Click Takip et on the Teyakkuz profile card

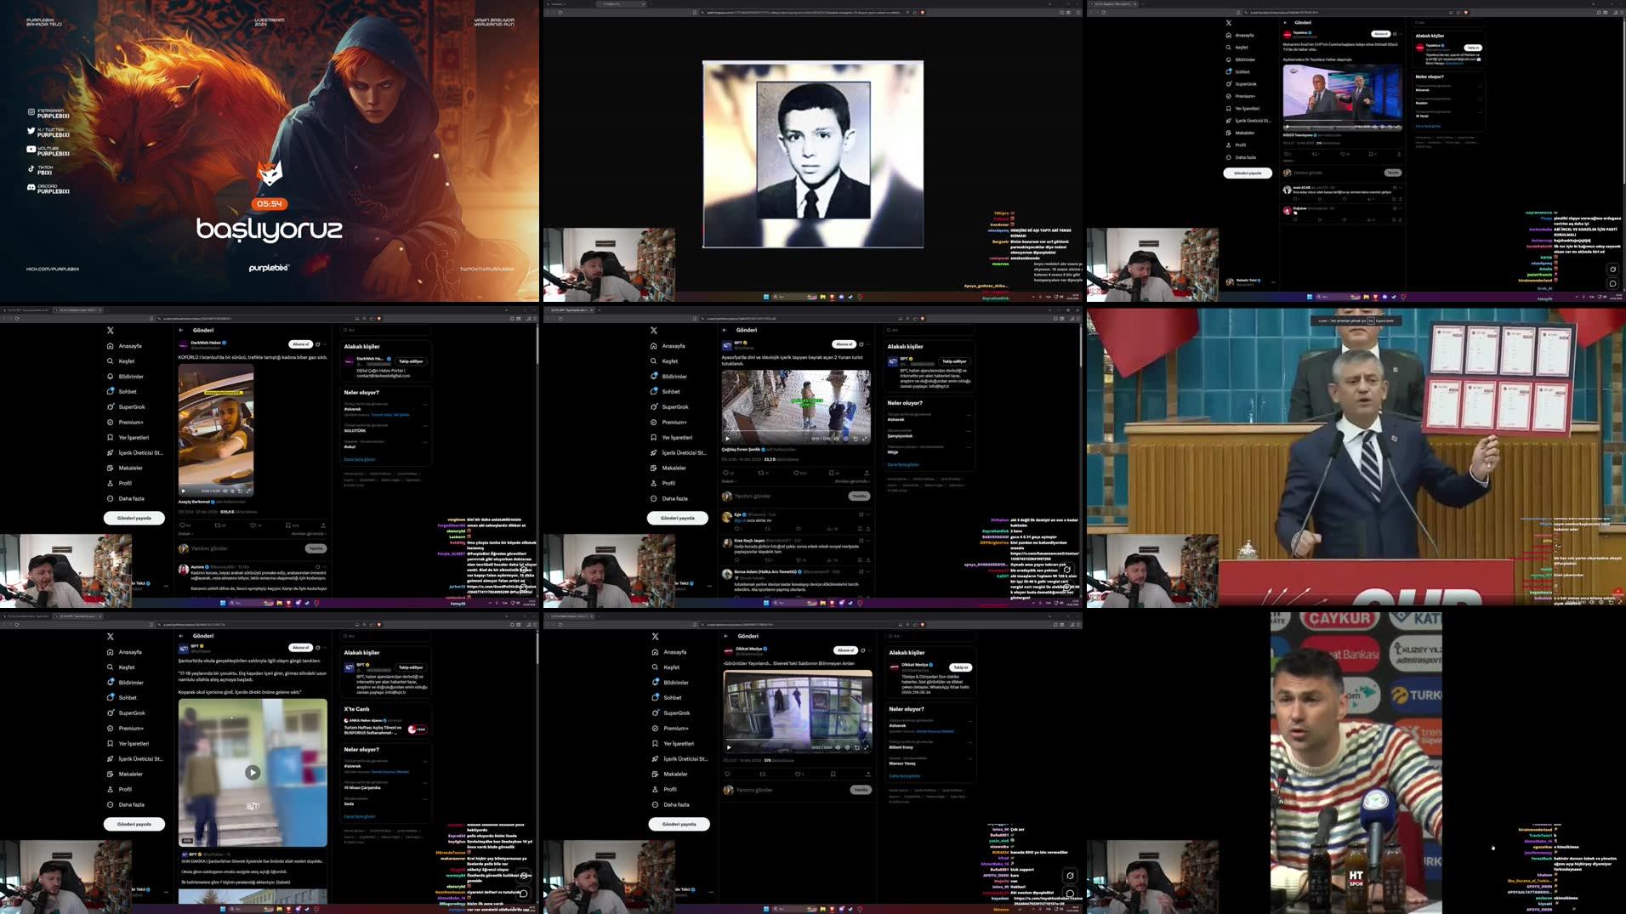(1473, 48)
